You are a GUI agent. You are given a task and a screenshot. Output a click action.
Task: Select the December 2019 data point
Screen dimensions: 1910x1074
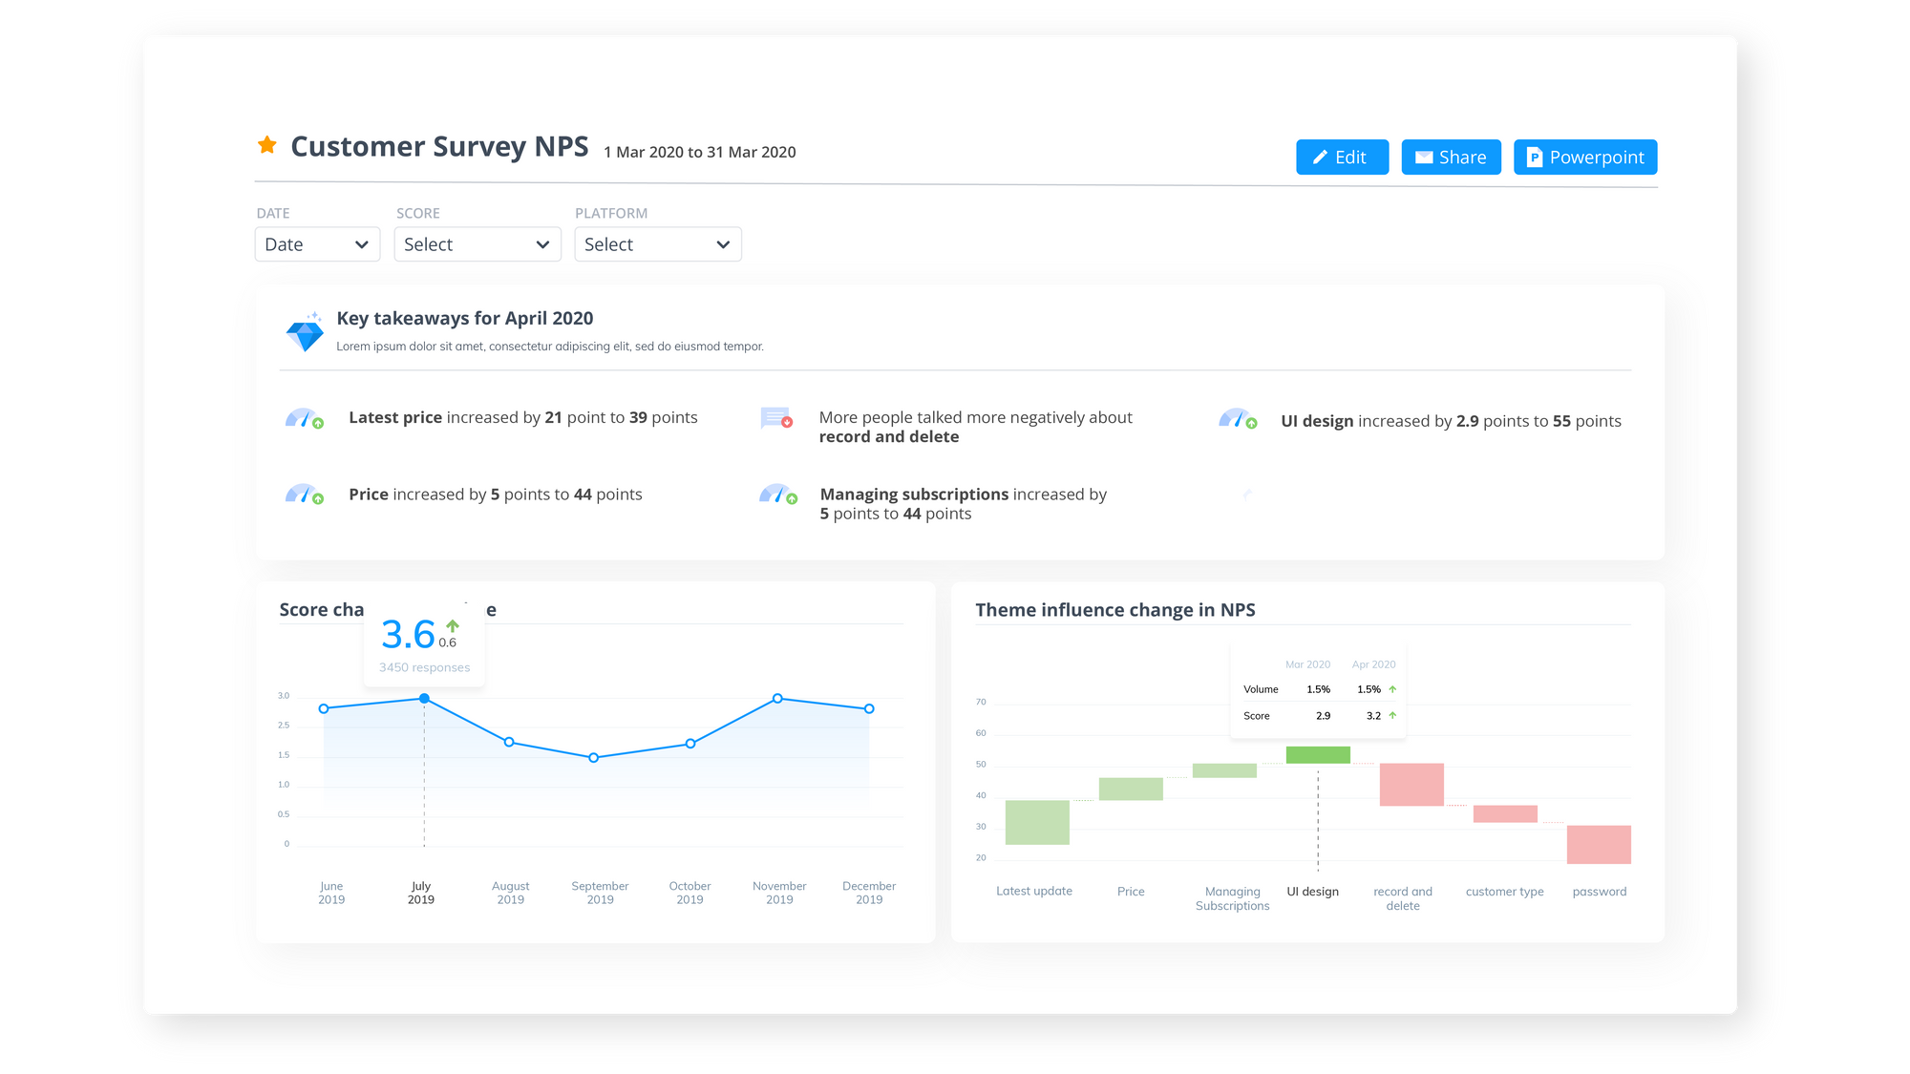tap(869, 708)
